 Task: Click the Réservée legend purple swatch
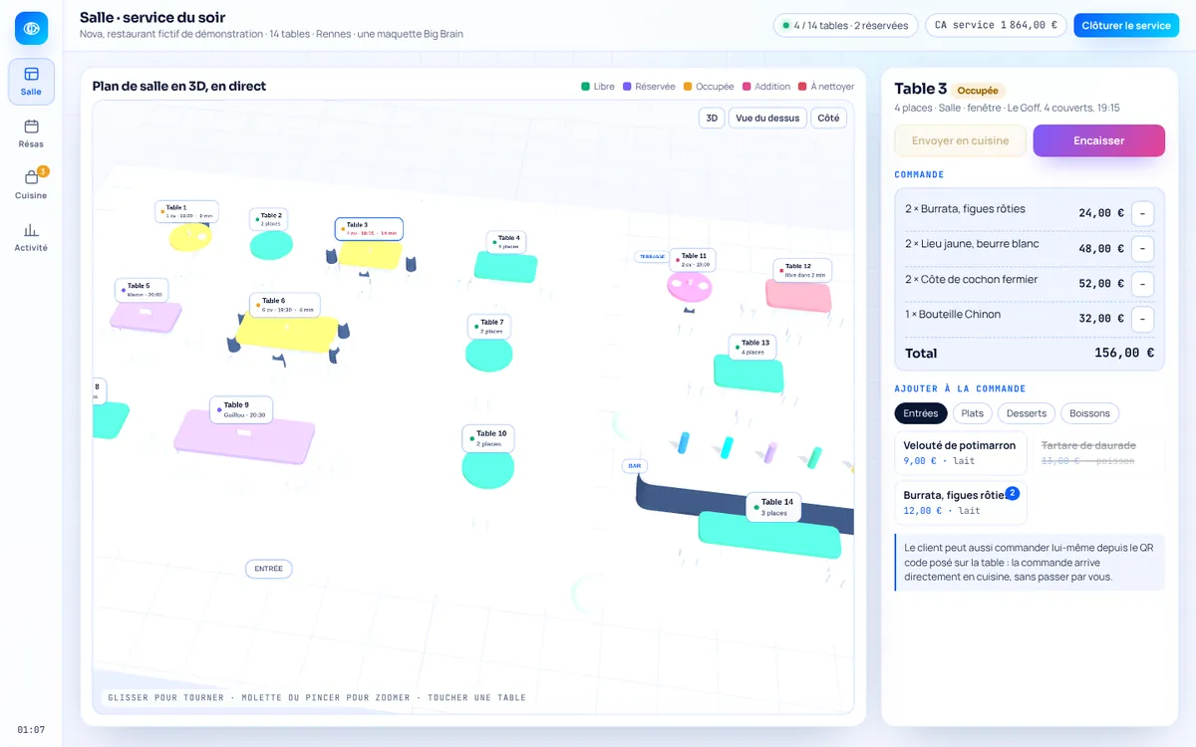click(x=627, y=87)
